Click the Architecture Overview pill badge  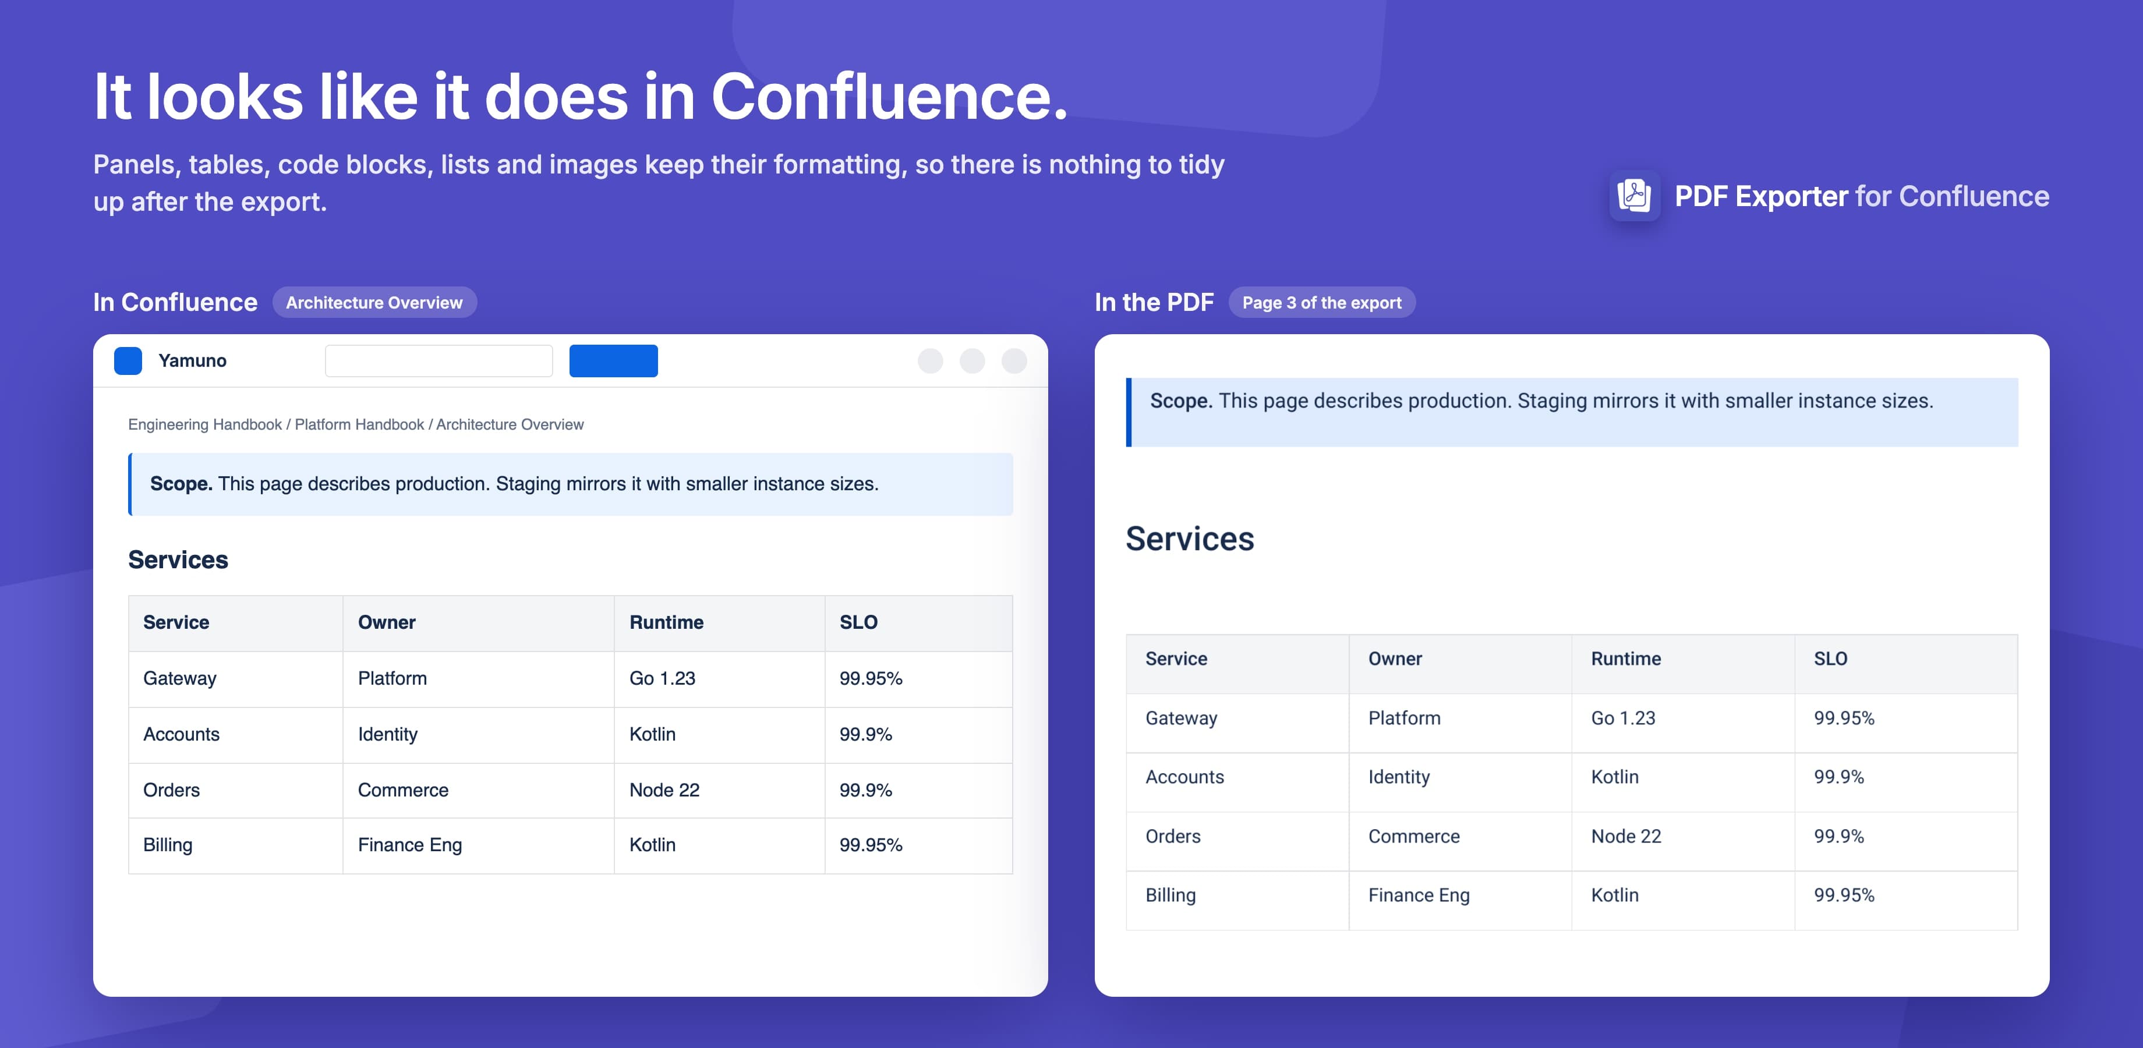coord(374,303)
